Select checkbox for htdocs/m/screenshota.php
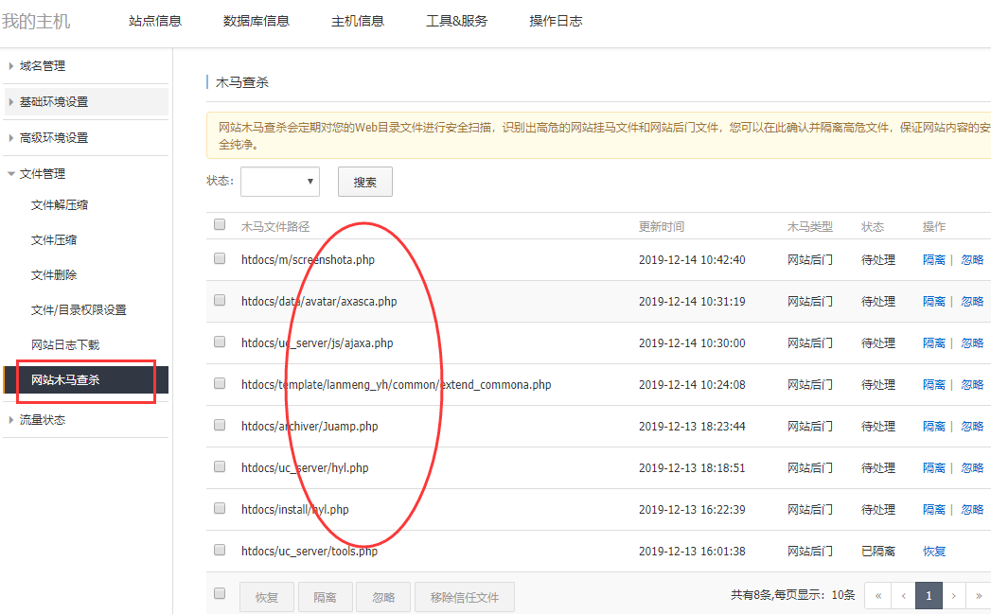The width and height of the screenshot is (991, 614). click(x=220, y=258)
